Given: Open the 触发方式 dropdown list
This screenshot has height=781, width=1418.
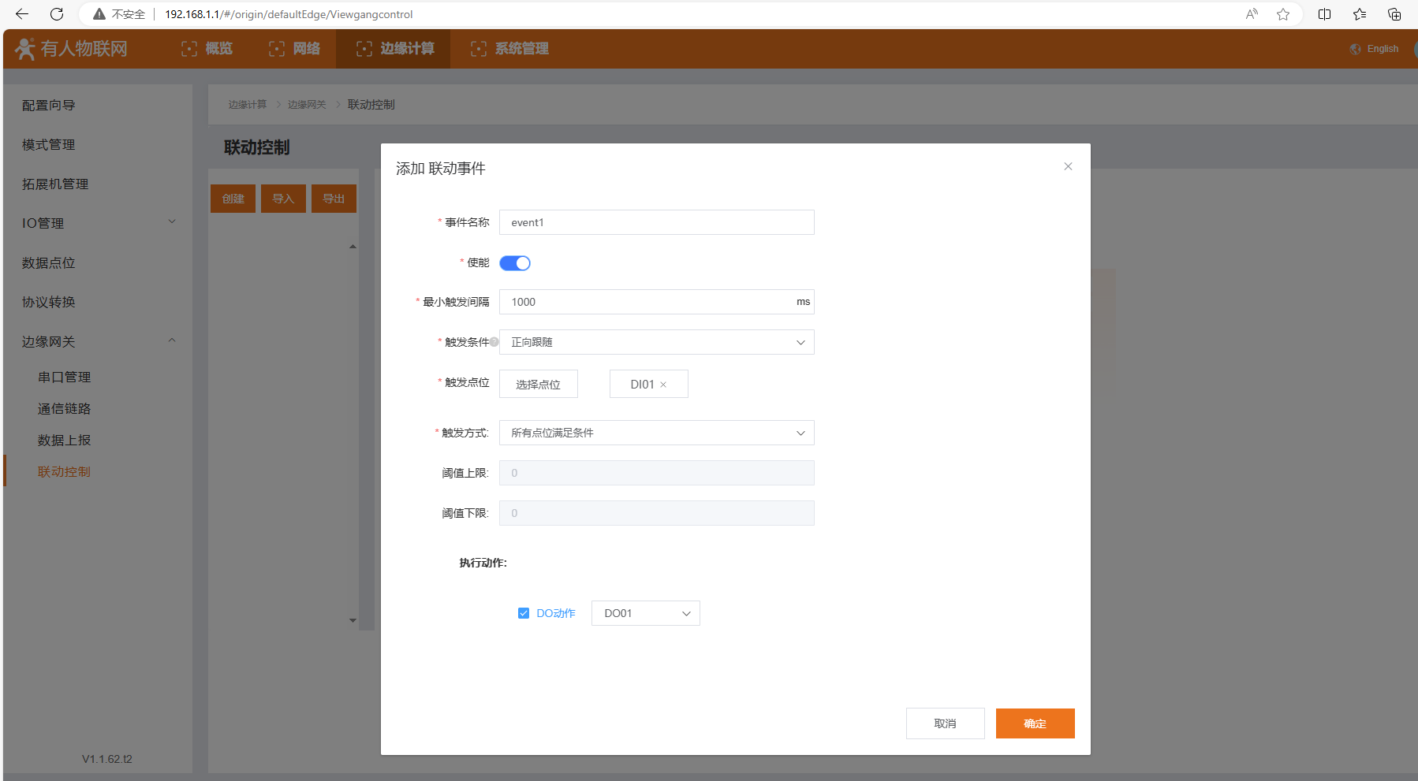Looking at the screenshot, I should click(656, 433).
